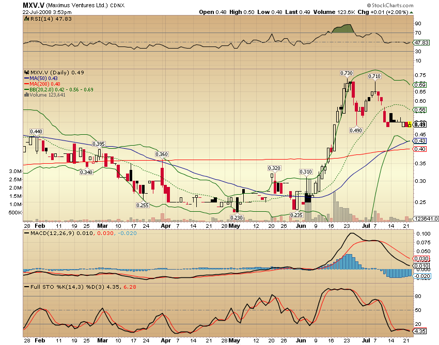Screen dimensions: 439x345
Task: Click the 4.35 stochastic value tag
Action: point(420,331)
